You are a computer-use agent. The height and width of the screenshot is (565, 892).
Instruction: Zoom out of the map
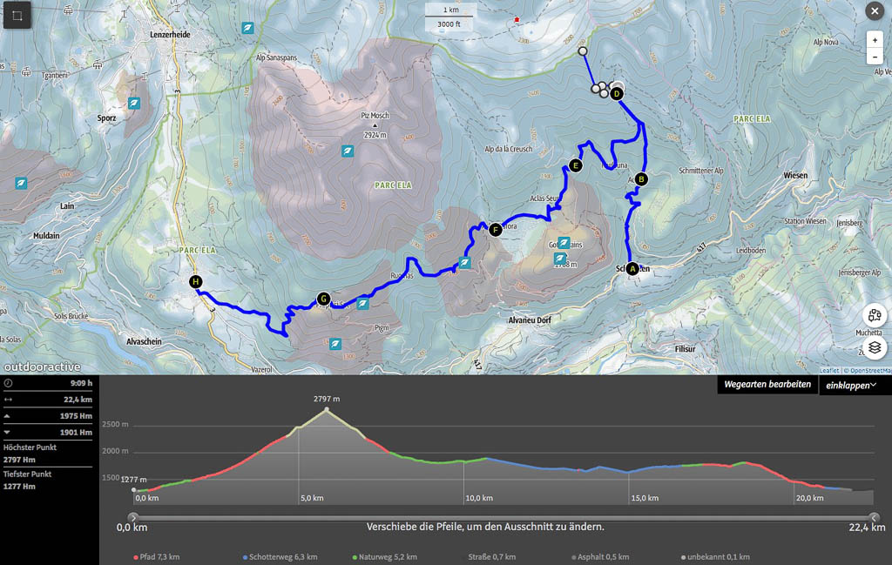(875, 57)
